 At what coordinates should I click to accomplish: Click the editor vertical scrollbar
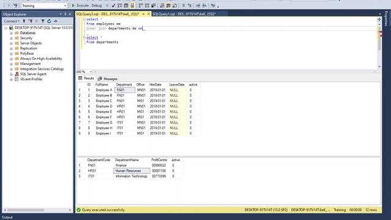point(379,45)
